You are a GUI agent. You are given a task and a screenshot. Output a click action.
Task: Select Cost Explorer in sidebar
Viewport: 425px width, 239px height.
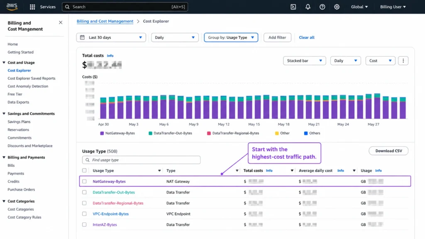19,70
